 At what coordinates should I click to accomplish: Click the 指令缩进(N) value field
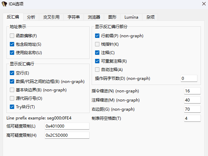(192, 91)
